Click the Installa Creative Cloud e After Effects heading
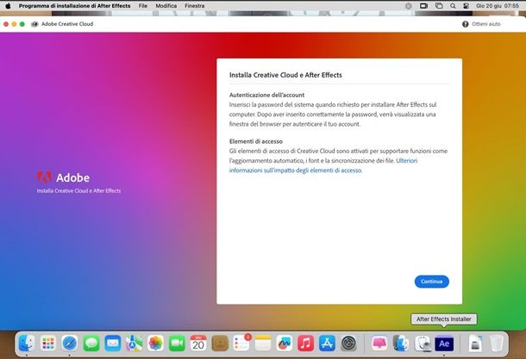Viewport: 526px width, 359px height. click(285, 75)
